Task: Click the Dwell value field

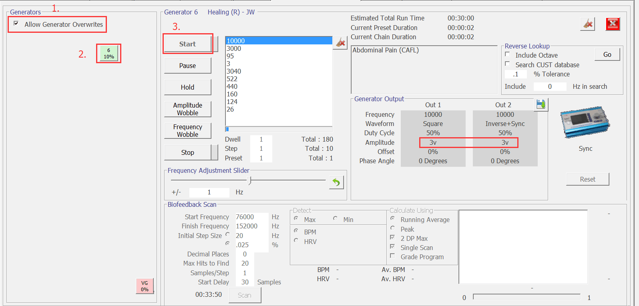Action: [261, 139]
